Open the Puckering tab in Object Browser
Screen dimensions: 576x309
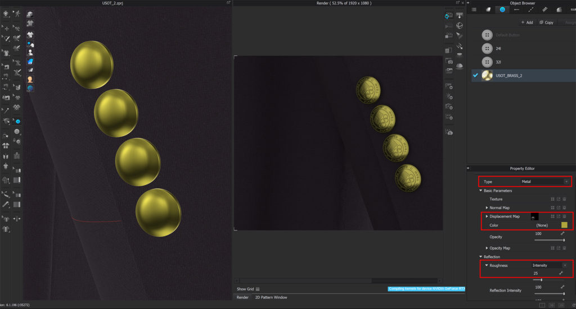click(x=544, y=10)
